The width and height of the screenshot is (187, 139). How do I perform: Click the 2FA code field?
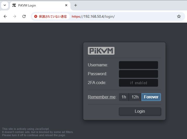pyautogui.click(x=138, y=83)
